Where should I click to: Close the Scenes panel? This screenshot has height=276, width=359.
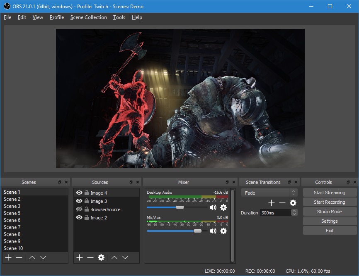click(66, 182)
